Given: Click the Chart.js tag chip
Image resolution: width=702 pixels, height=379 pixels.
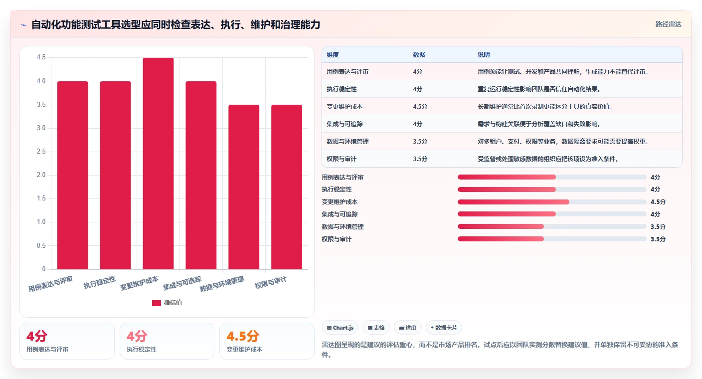Looking at the screenshot, I should pos(340,328).
